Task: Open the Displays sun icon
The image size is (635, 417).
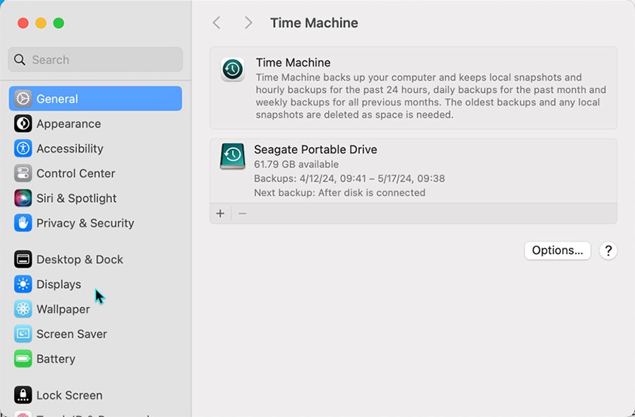Action: click(x=23, y=284)
